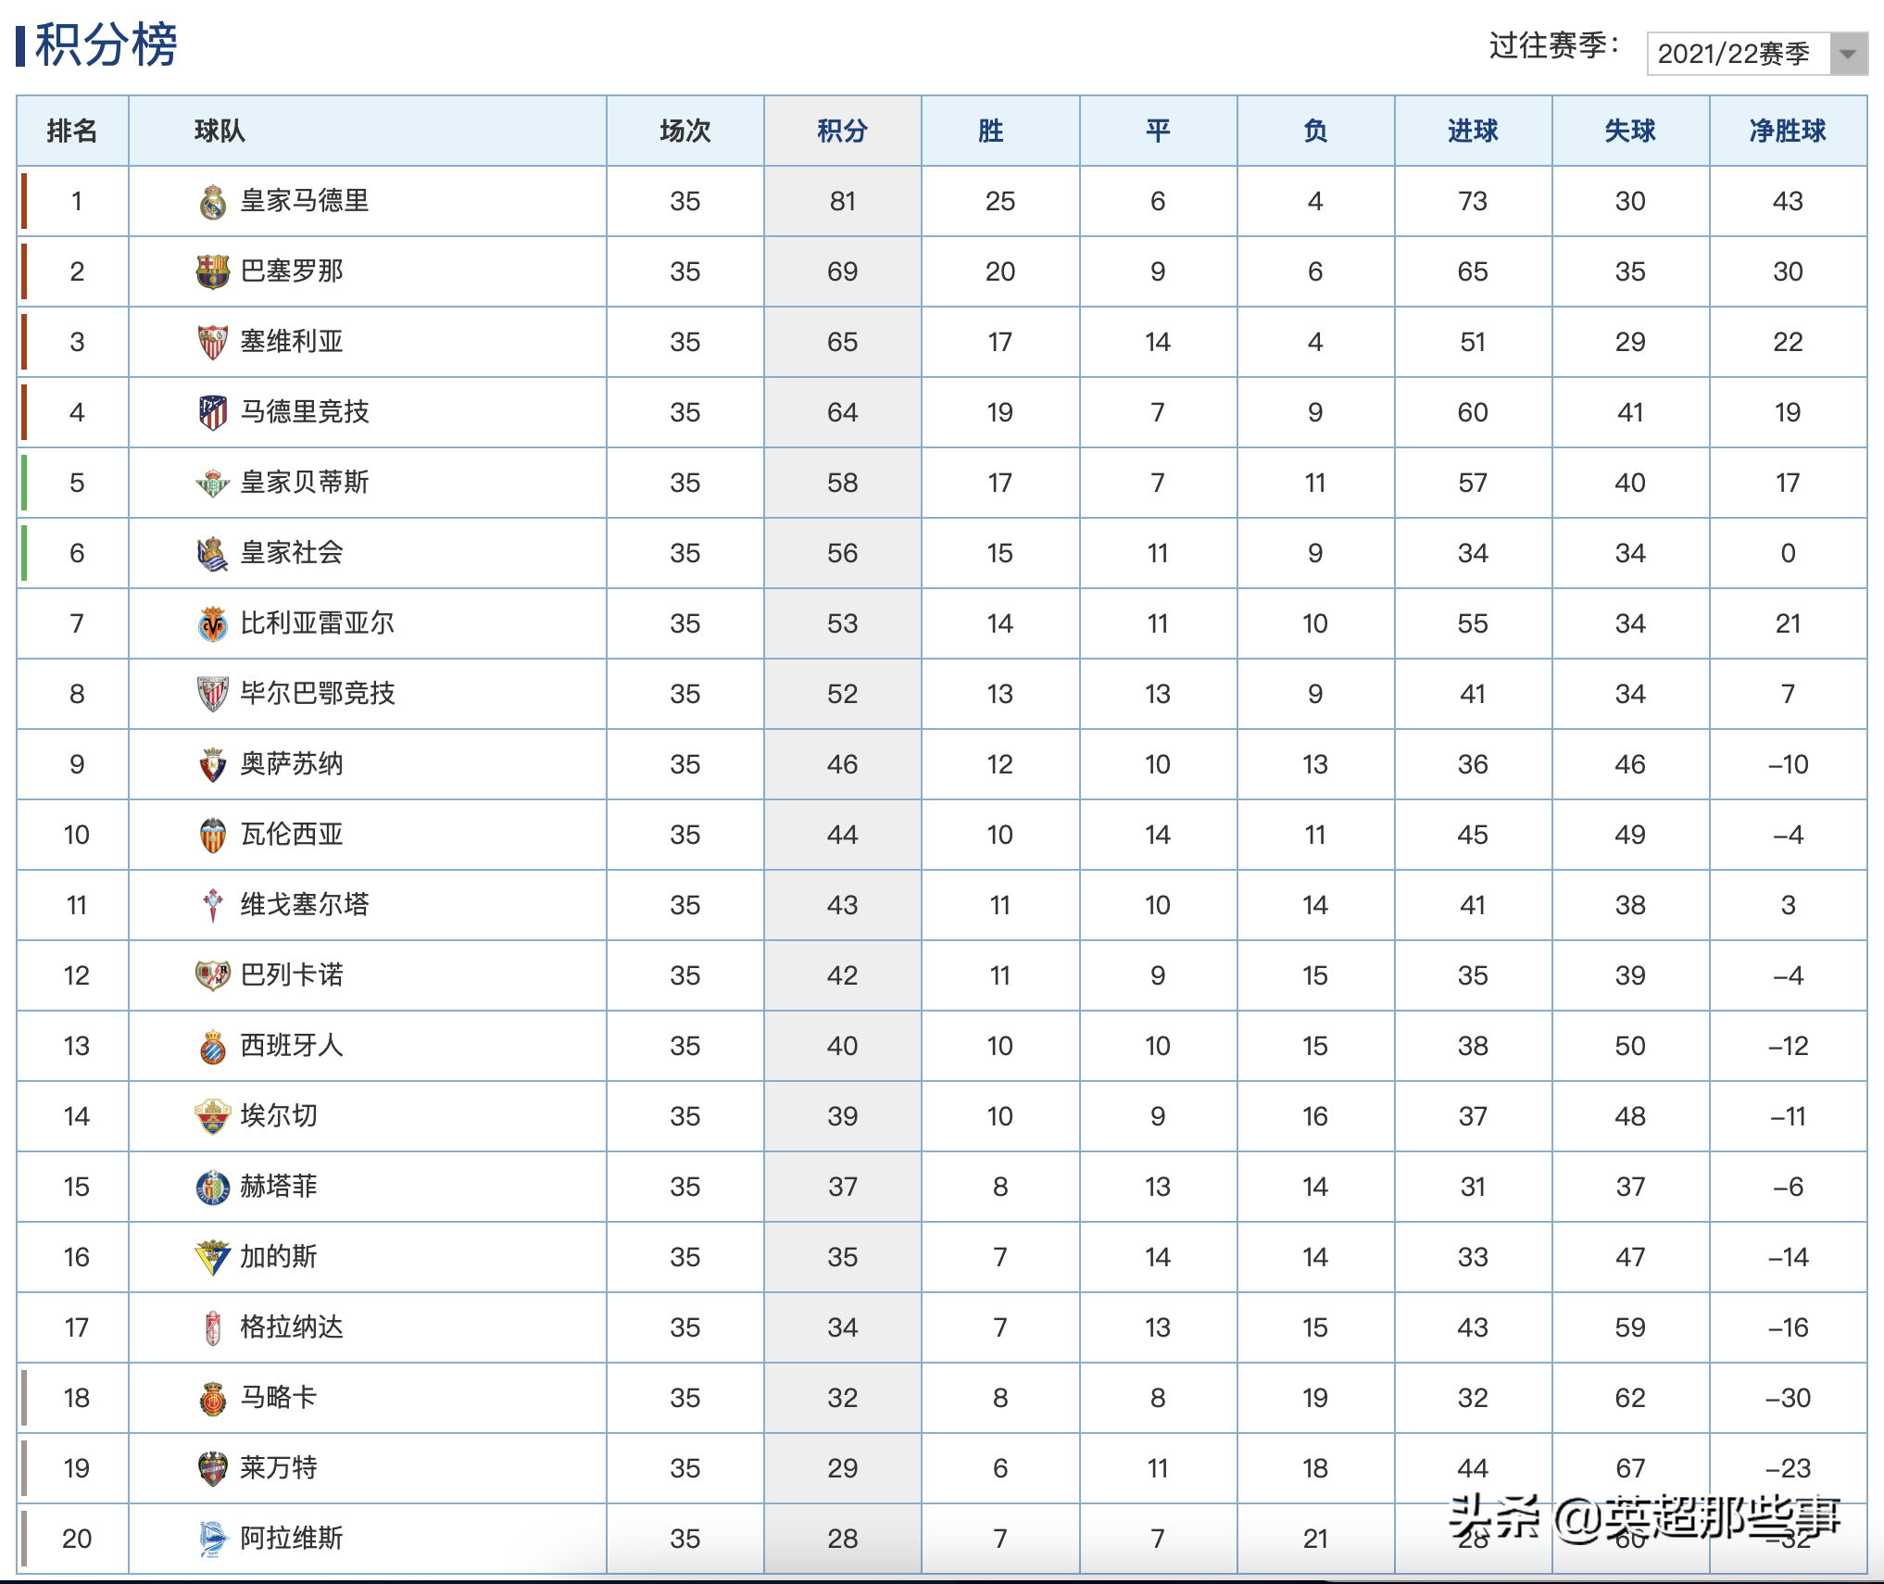This screenshot has width=1884, height=1584.
Task: Select the 奥萨苏纳 team name
Action: 292,764
